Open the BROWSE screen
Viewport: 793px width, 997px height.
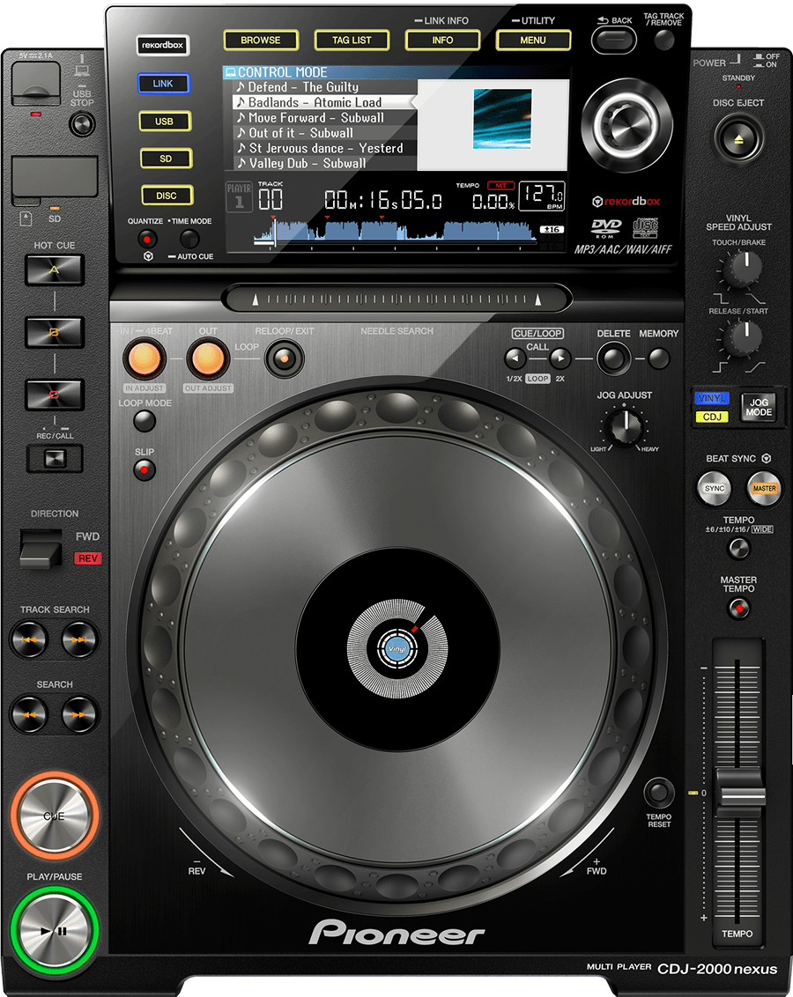pos(261,40)
